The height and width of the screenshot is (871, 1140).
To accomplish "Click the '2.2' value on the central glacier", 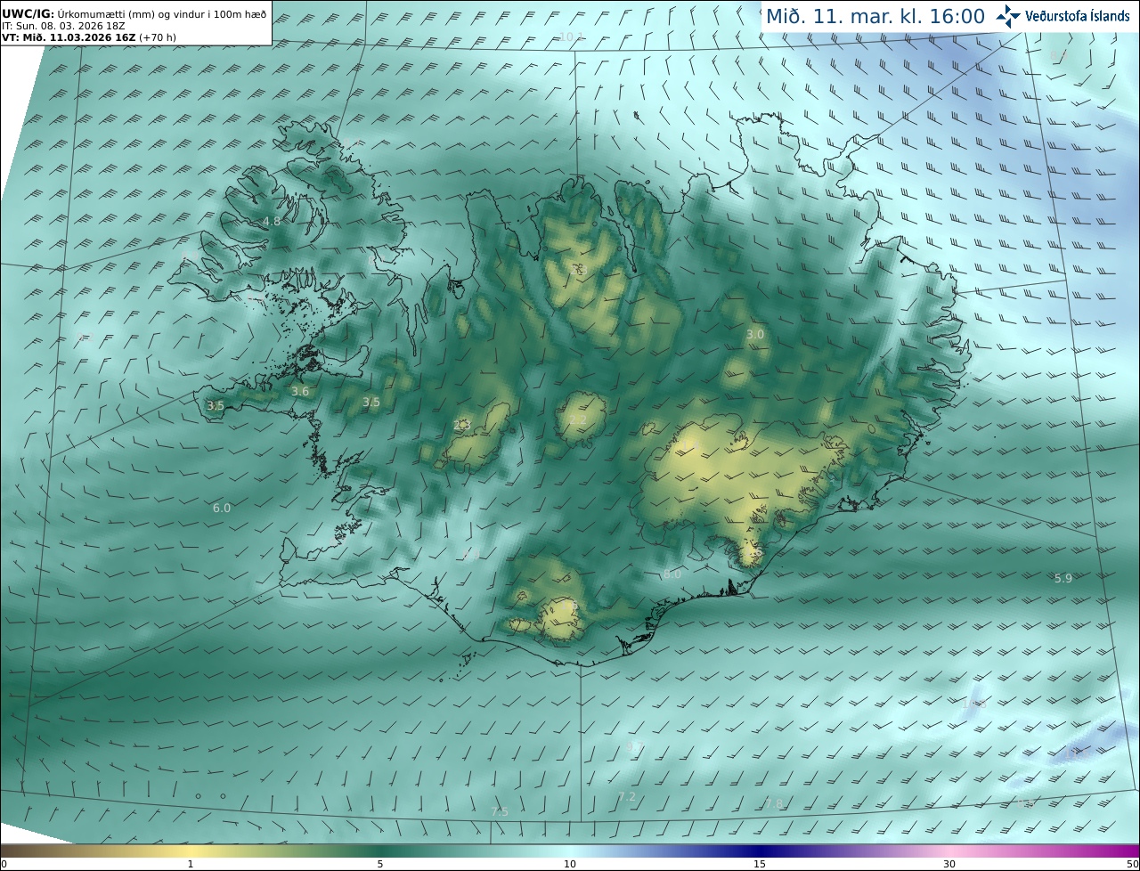I will point(578,419).
